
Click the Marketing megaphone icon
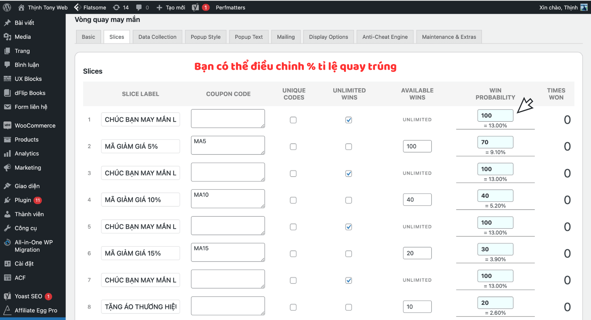7,167
